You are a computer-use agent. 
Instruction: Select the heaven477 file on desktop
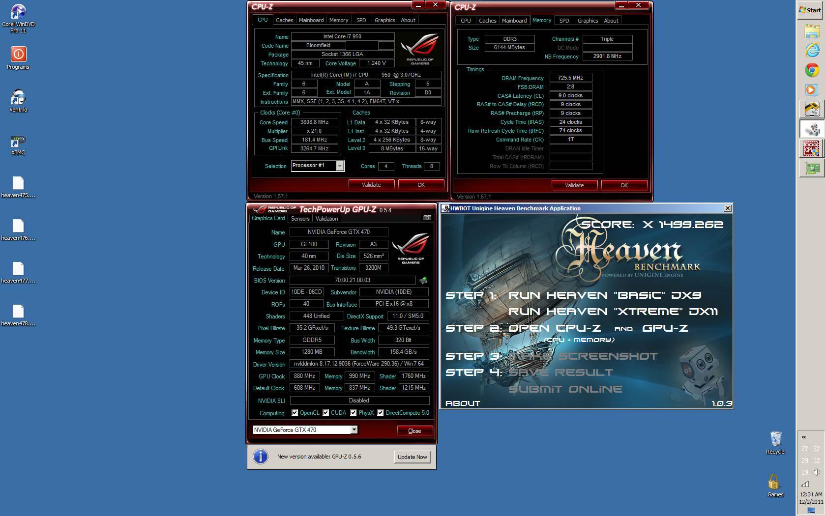coord(18,272)
